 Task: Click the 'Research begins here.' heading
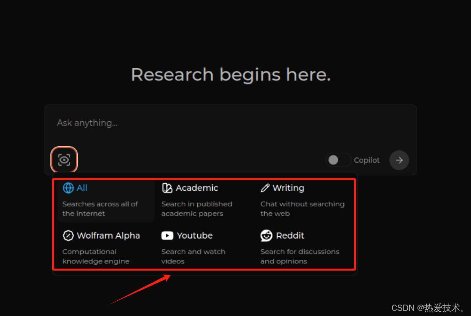click(x=231, y=74)
